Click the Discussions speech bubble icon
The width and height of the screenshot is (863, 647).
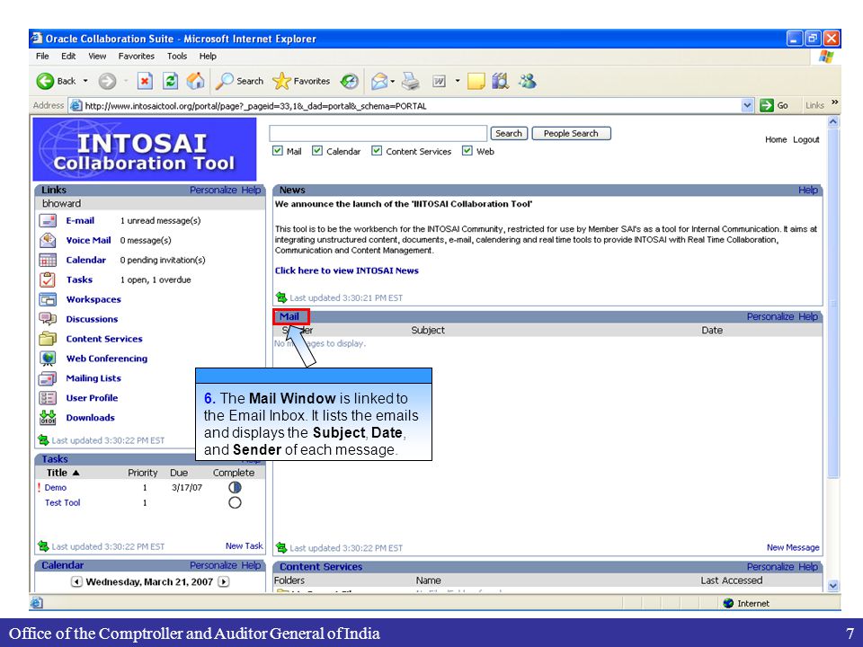pos(48,319)
